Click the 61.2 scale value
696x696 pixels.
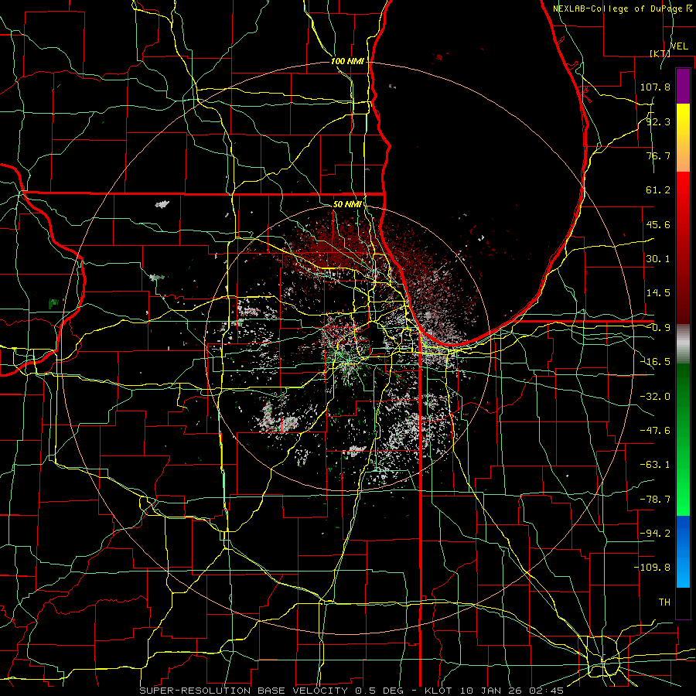coord(658,190)
